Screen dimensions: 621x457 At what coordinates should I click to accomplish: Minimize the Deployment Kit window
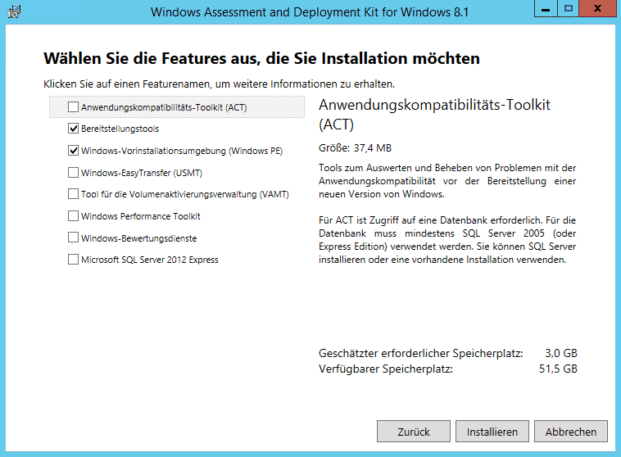(546, 8)
